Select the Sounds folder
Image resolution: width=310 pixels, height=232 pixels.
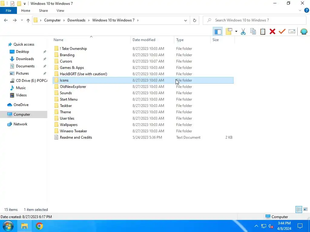point(143,93)
